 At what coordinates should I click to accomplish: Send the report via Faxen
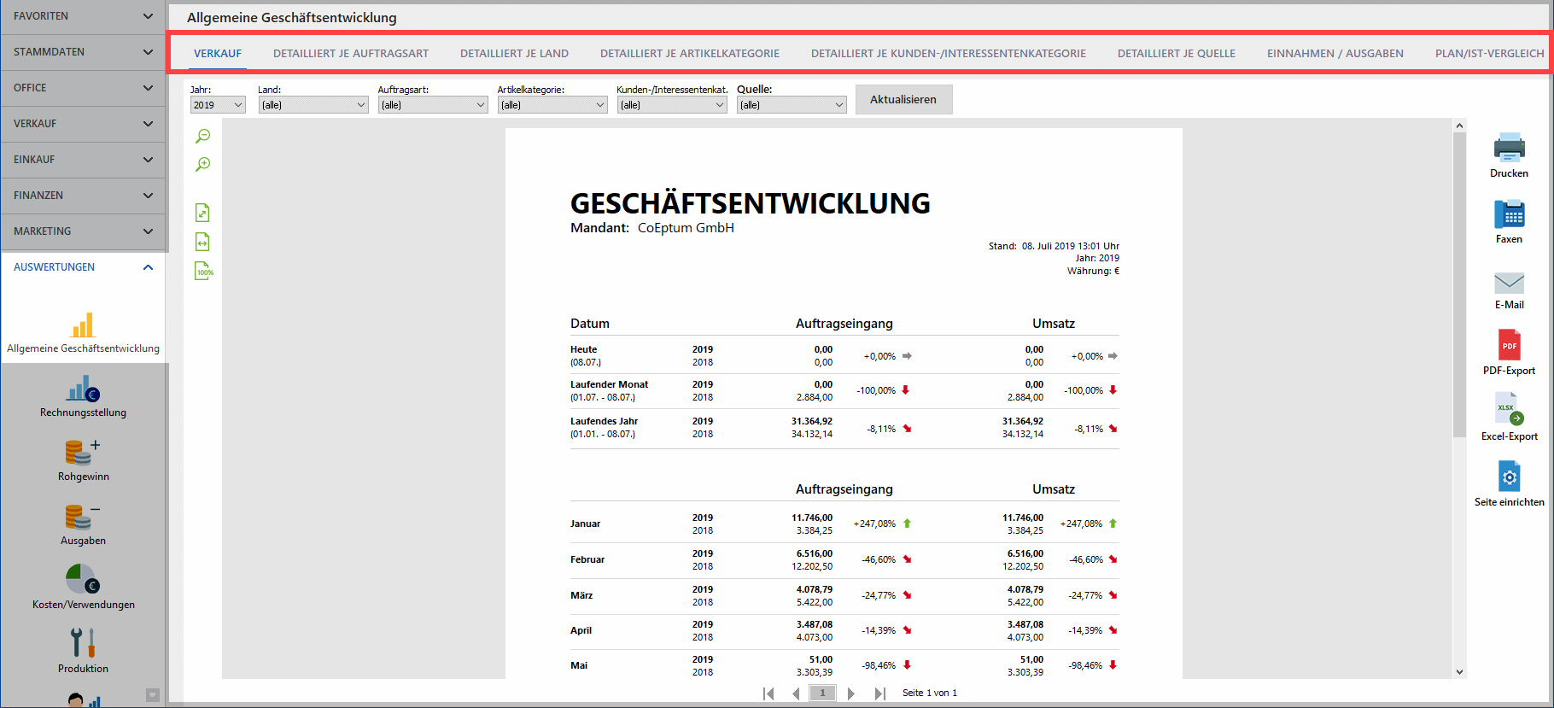pyautogui.click(x=1509, y=221)
